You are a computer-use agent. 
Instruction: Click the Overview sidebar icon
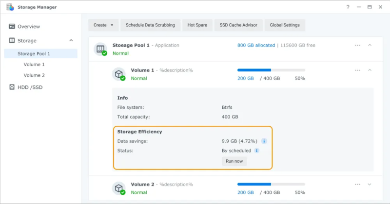pyautogui.click(x=12, y=26)
